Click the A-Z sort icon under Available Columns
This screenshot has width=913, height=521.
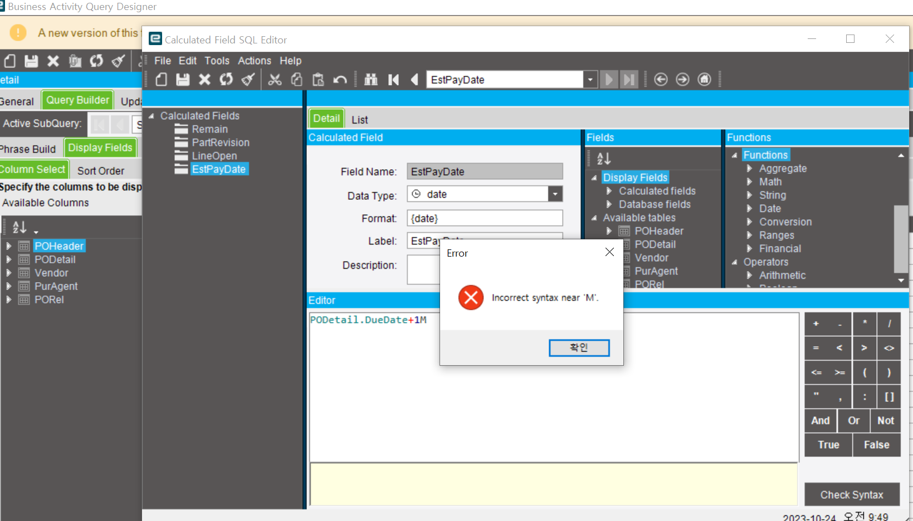pyautogui.click(x=19, y=227)
